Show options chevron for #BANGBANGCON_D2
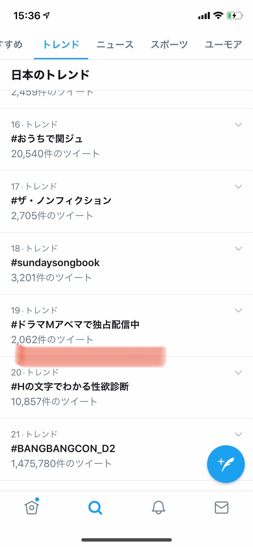This screenshot has width=253, height=547. pos(238,434)
